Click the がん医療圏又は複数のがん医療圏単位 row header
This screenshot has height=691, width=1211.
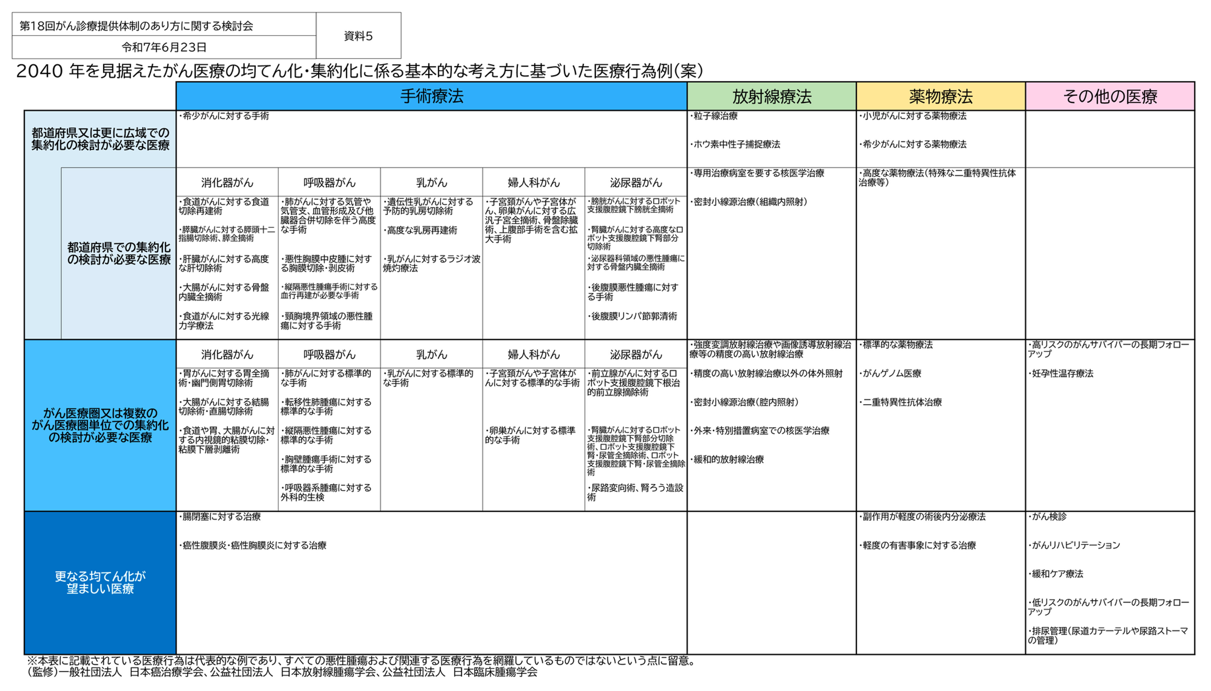pyautogui.click(x=100, y=425)
